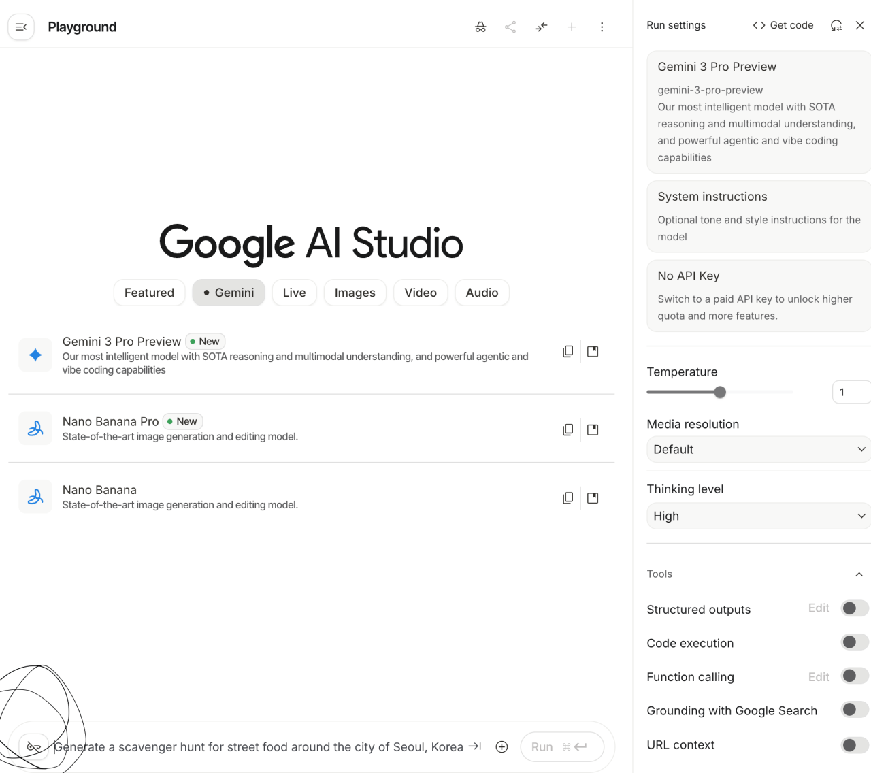Select the Live tab
The image size is (871, 773).
pyautogui.click(x=294, y=293)
